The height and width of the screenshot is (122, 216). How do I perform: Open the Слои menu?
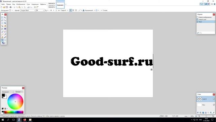[x=28, y=4]
